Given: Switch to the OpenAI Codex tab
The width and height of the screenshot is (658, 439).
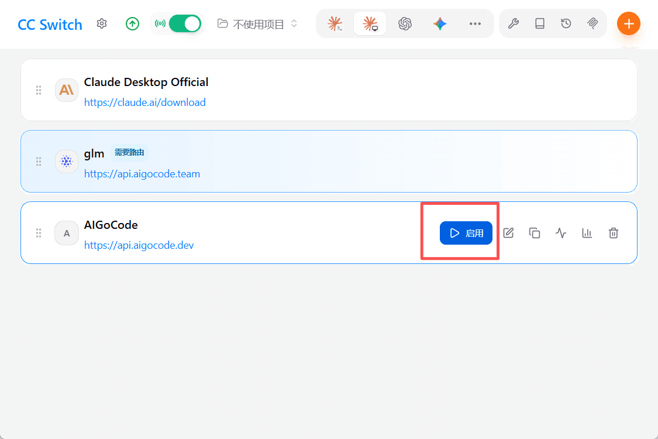Looking at the screenshot, I should [405, 24].
